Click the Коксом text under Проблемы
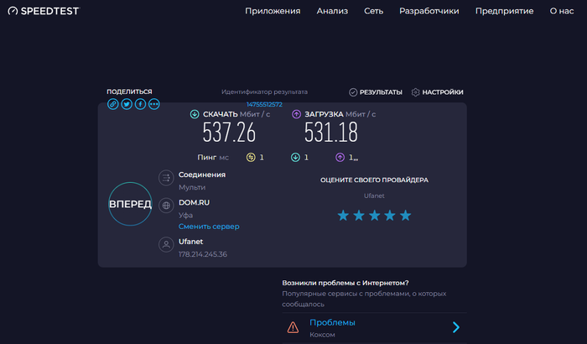Image resolution: width=587 pixels, height=344 pixels. tap(322, 335)
